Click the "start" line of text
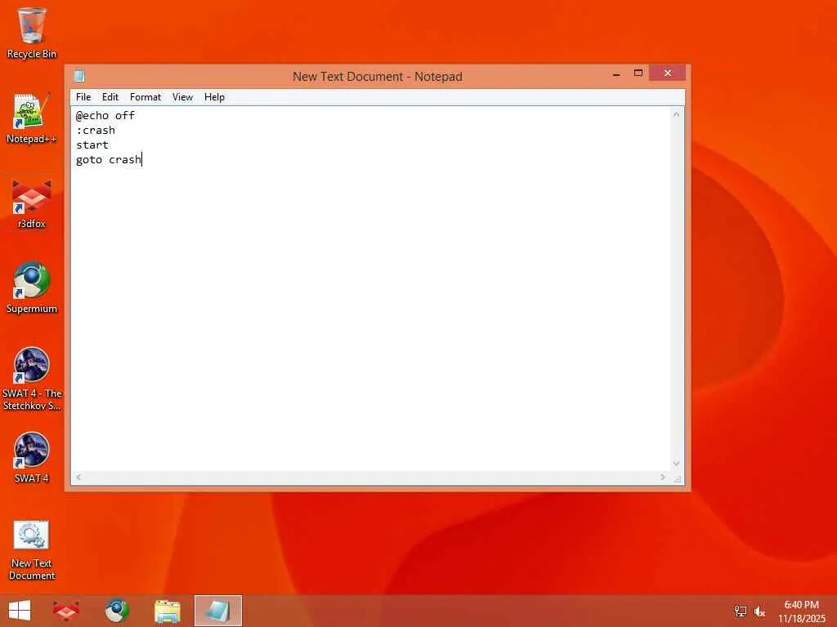 click(x=92, y=145)
